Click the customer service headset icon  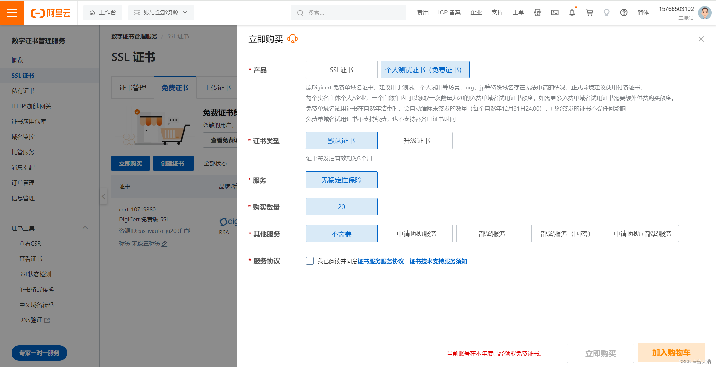293,39
